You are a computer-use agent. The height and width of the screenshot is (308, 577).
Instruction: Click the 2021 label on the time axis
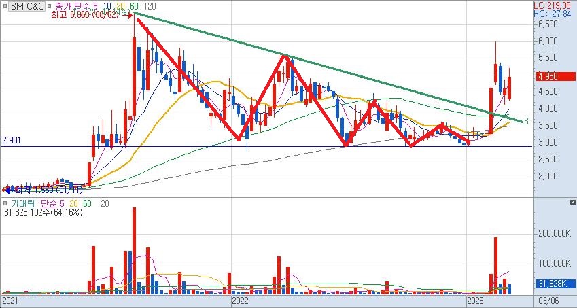pos(10,301)
